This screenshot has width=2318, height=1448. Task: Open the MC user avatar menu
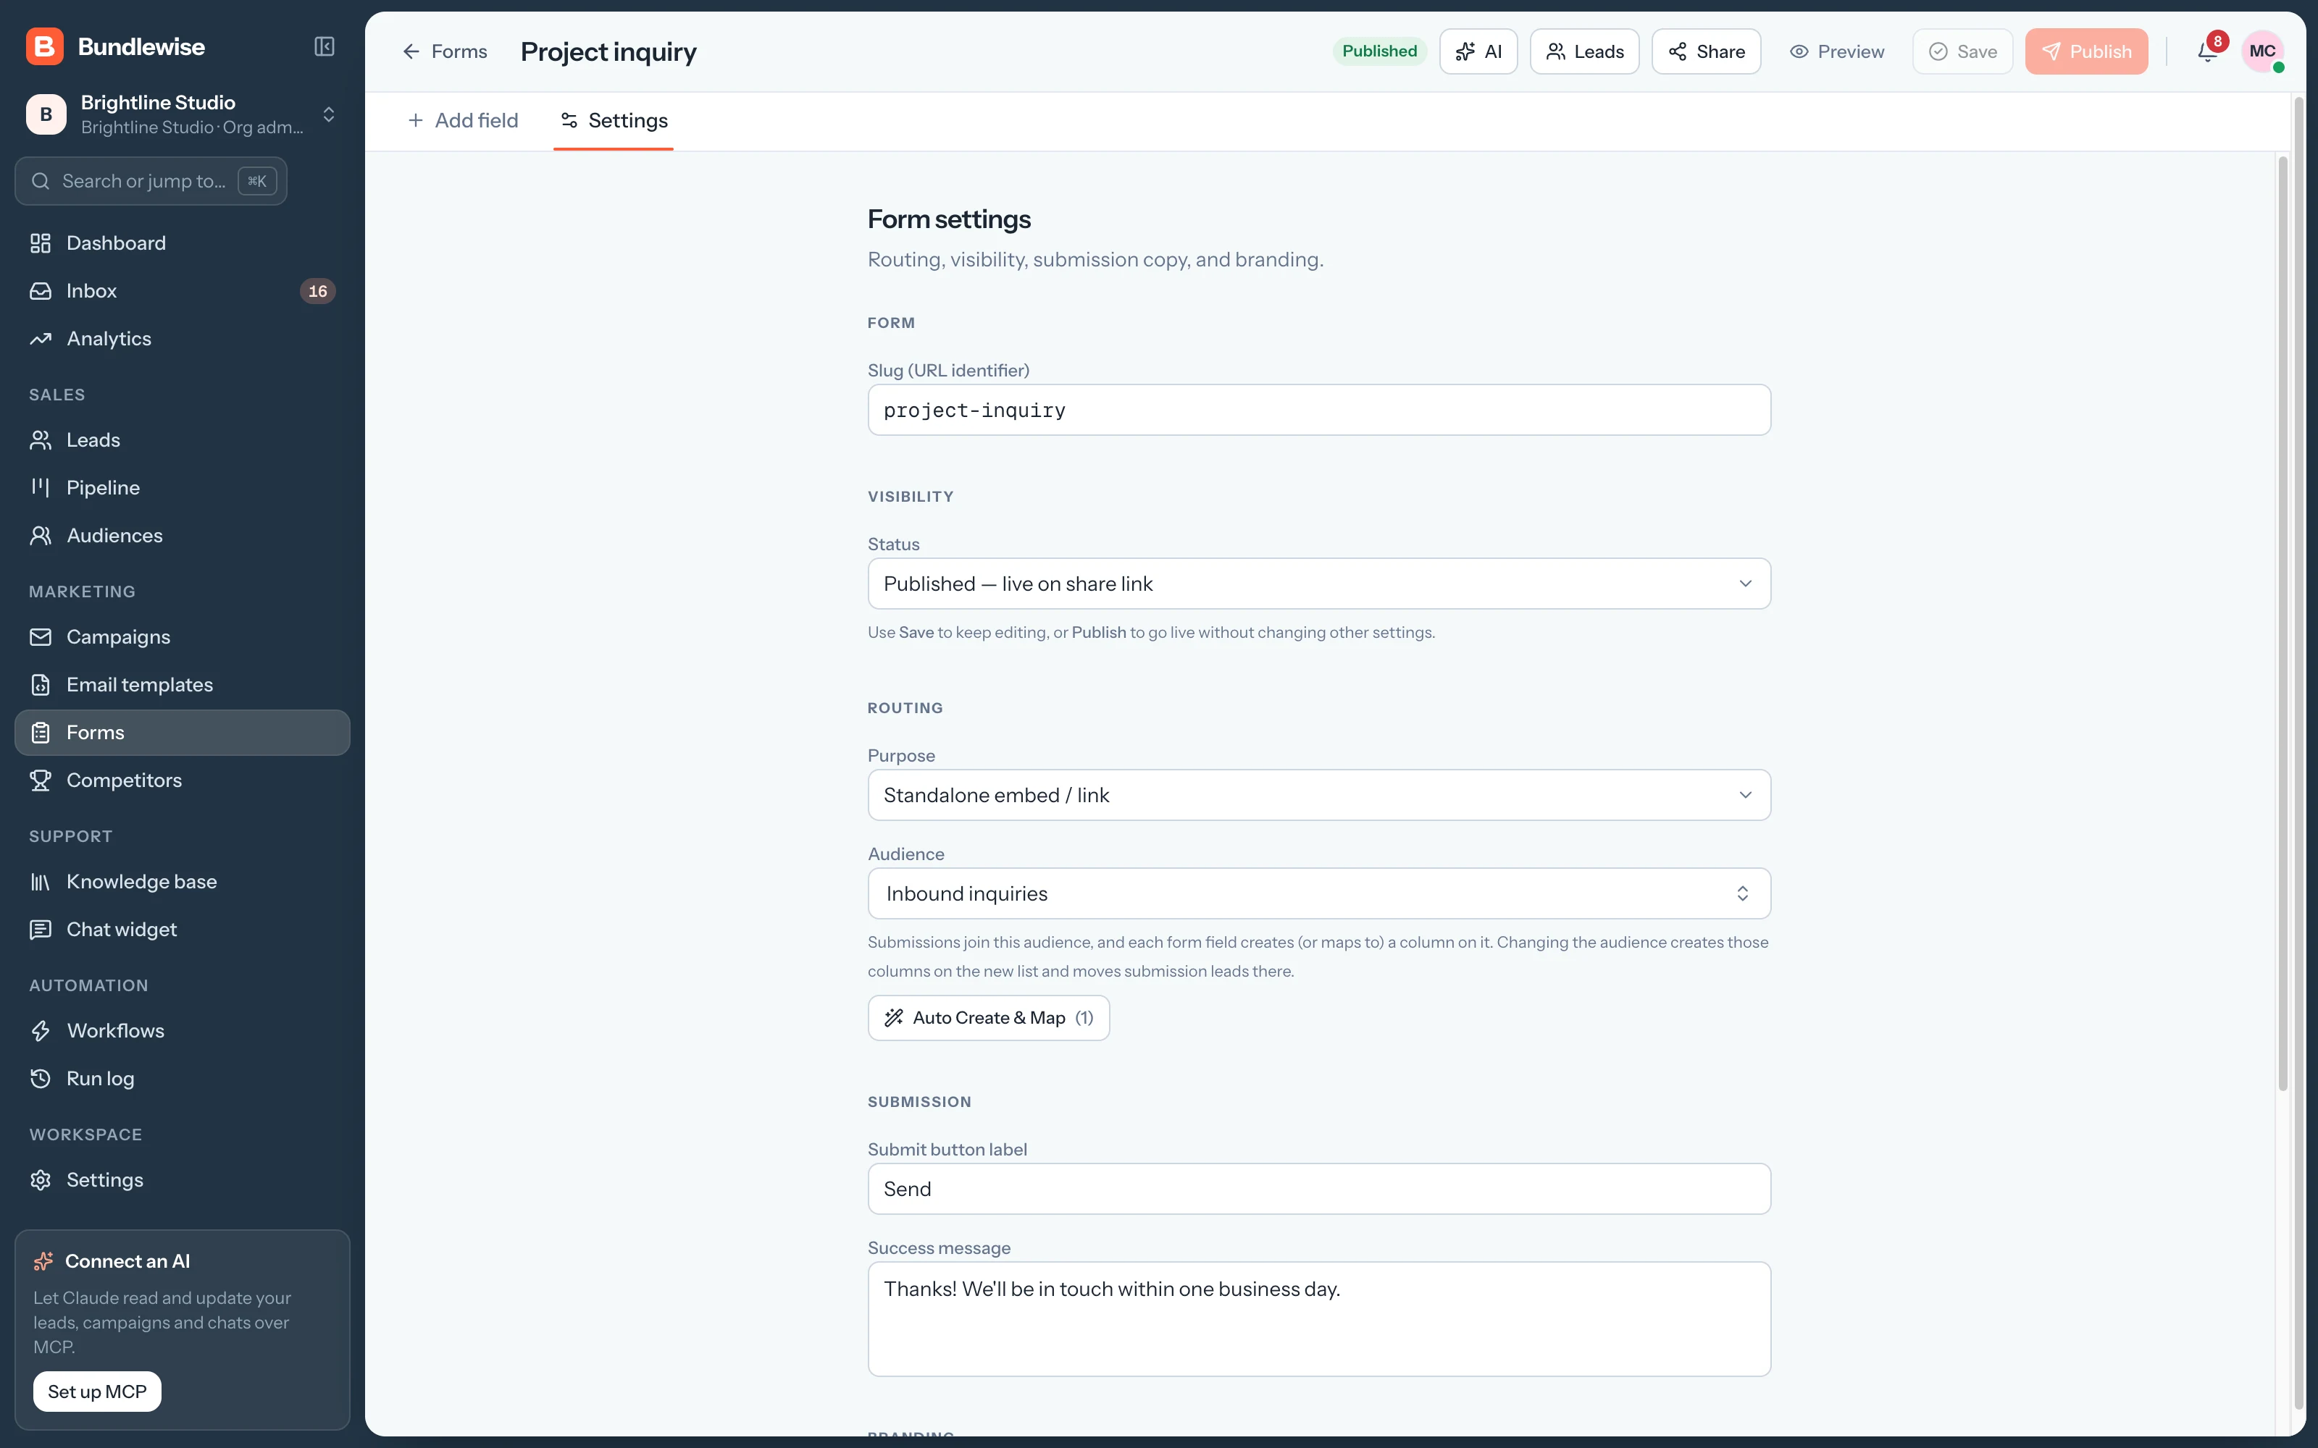(2262, 51)
